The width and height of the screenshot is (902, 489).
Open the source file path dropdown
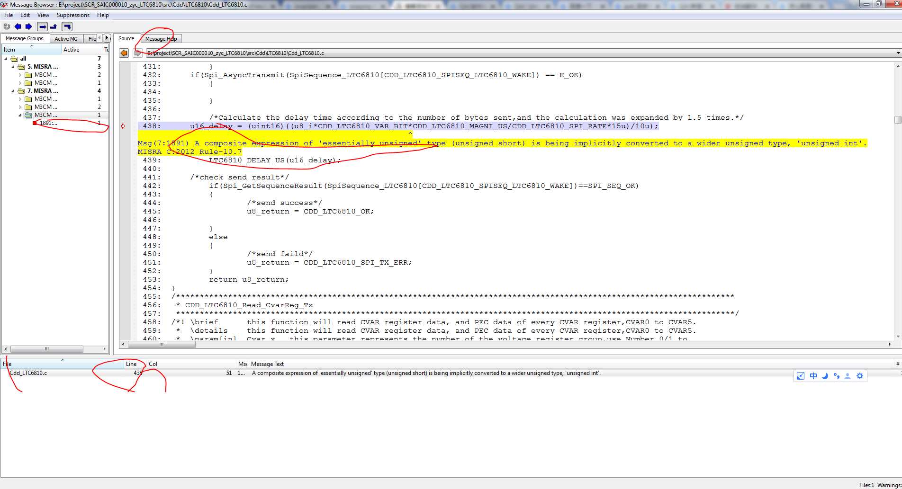pyautogui.click(x=898, y=53)
